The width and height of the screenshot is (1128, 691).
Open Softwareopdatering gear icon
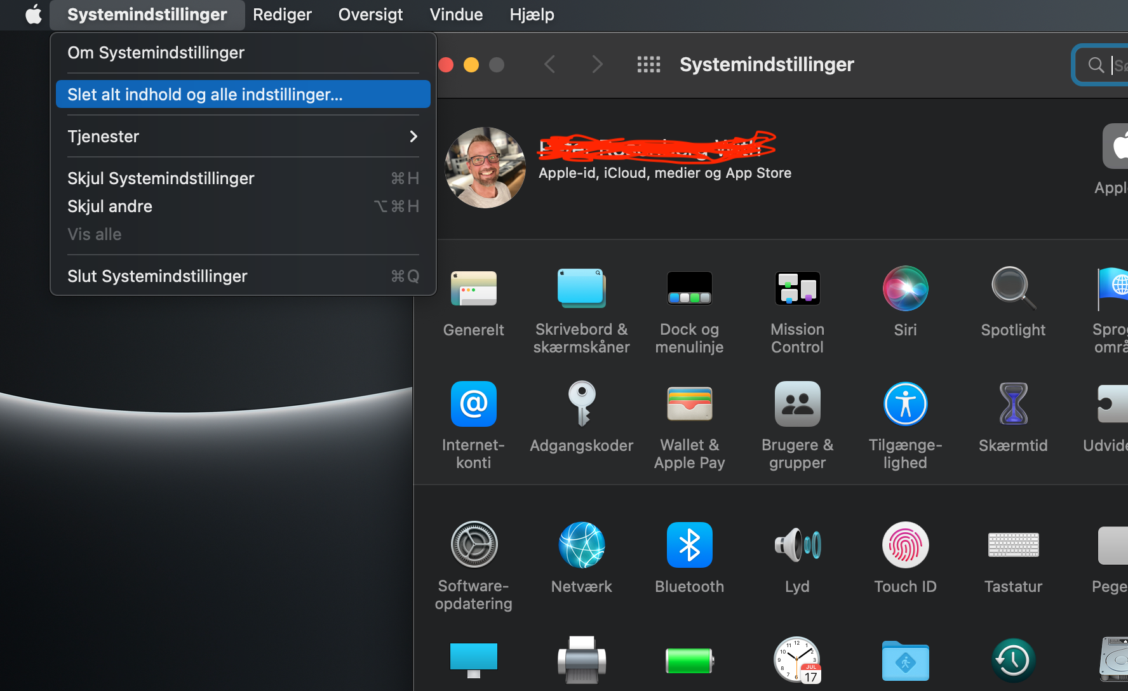473,545
